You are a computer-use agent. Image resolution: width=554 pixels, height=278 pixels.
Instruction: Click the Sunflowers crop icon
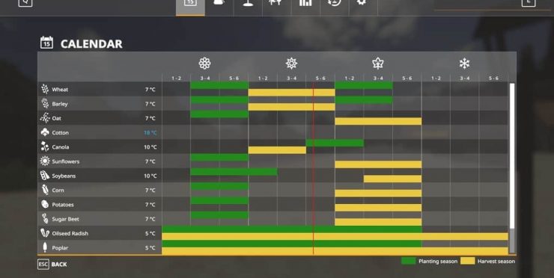(x=45, y=161)
